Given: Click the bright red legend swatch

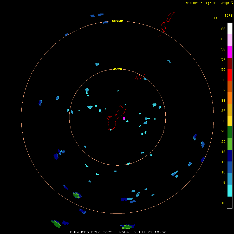Looking at the screenshot, I should (230, 75).
